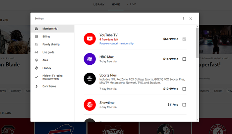Click the Alabama team tile

pyautogui.click(x=212, y=126)
